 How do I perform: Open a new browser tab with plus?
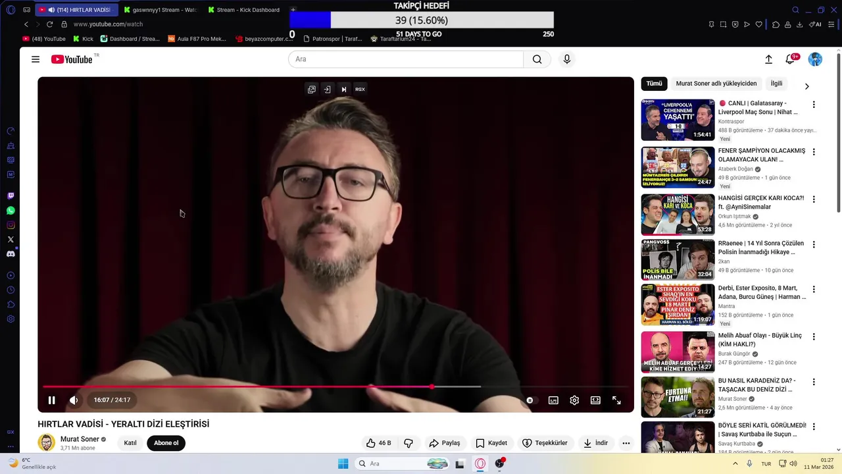[x=293, y=10]
